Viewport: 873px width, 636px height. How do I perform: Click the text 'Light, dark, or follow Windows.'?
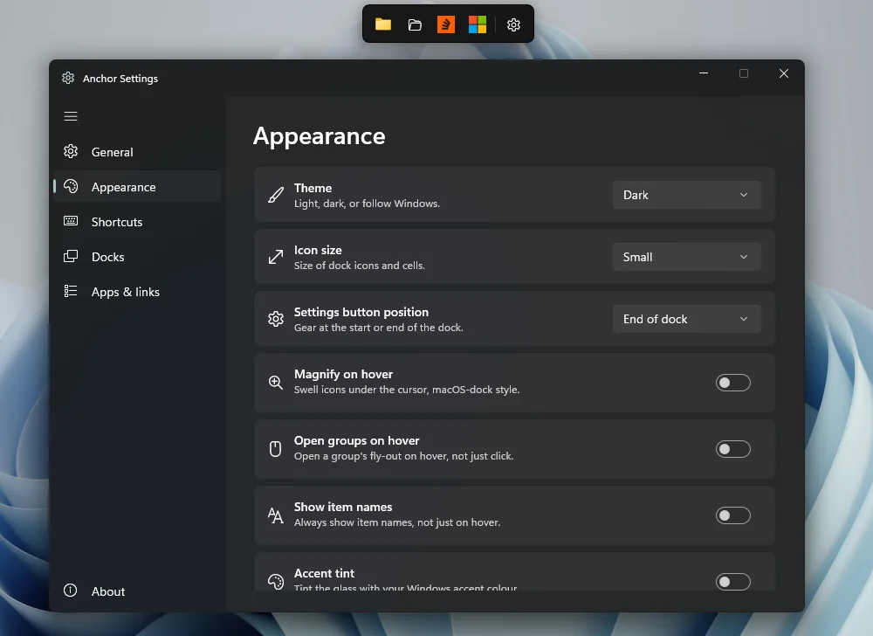(x=367, y=204)
